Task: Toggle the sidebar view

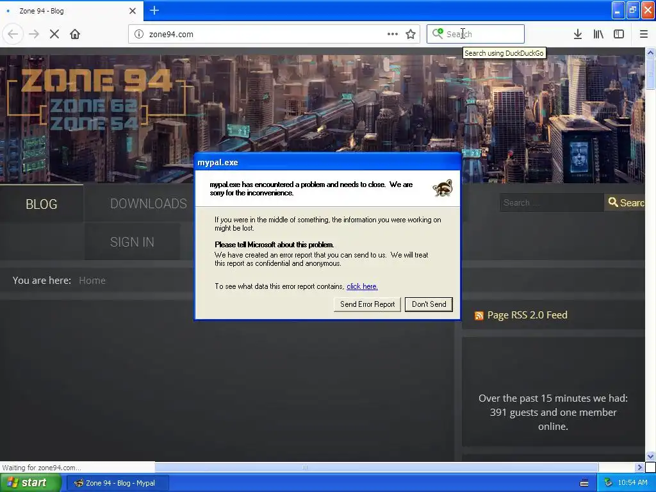Action: coord(619,35)
